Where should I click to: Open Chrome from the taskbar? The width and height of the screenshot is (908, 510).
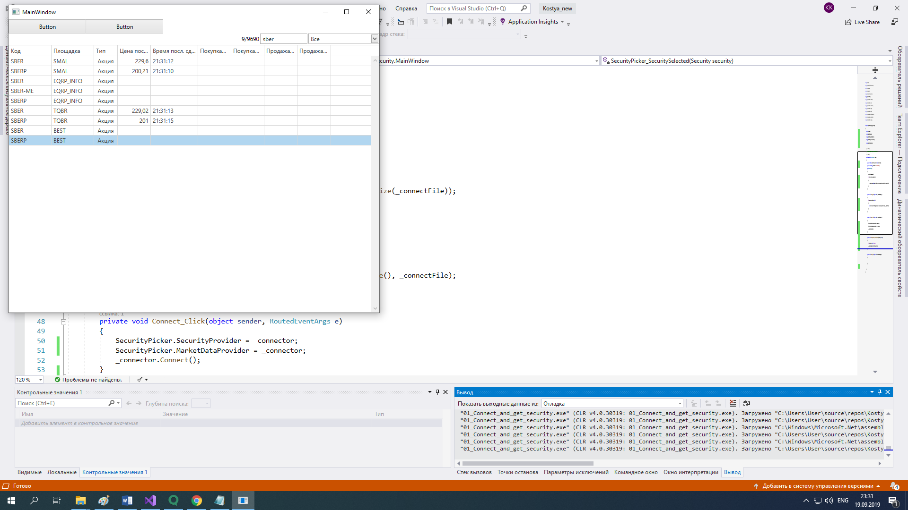tap(196, 501)
